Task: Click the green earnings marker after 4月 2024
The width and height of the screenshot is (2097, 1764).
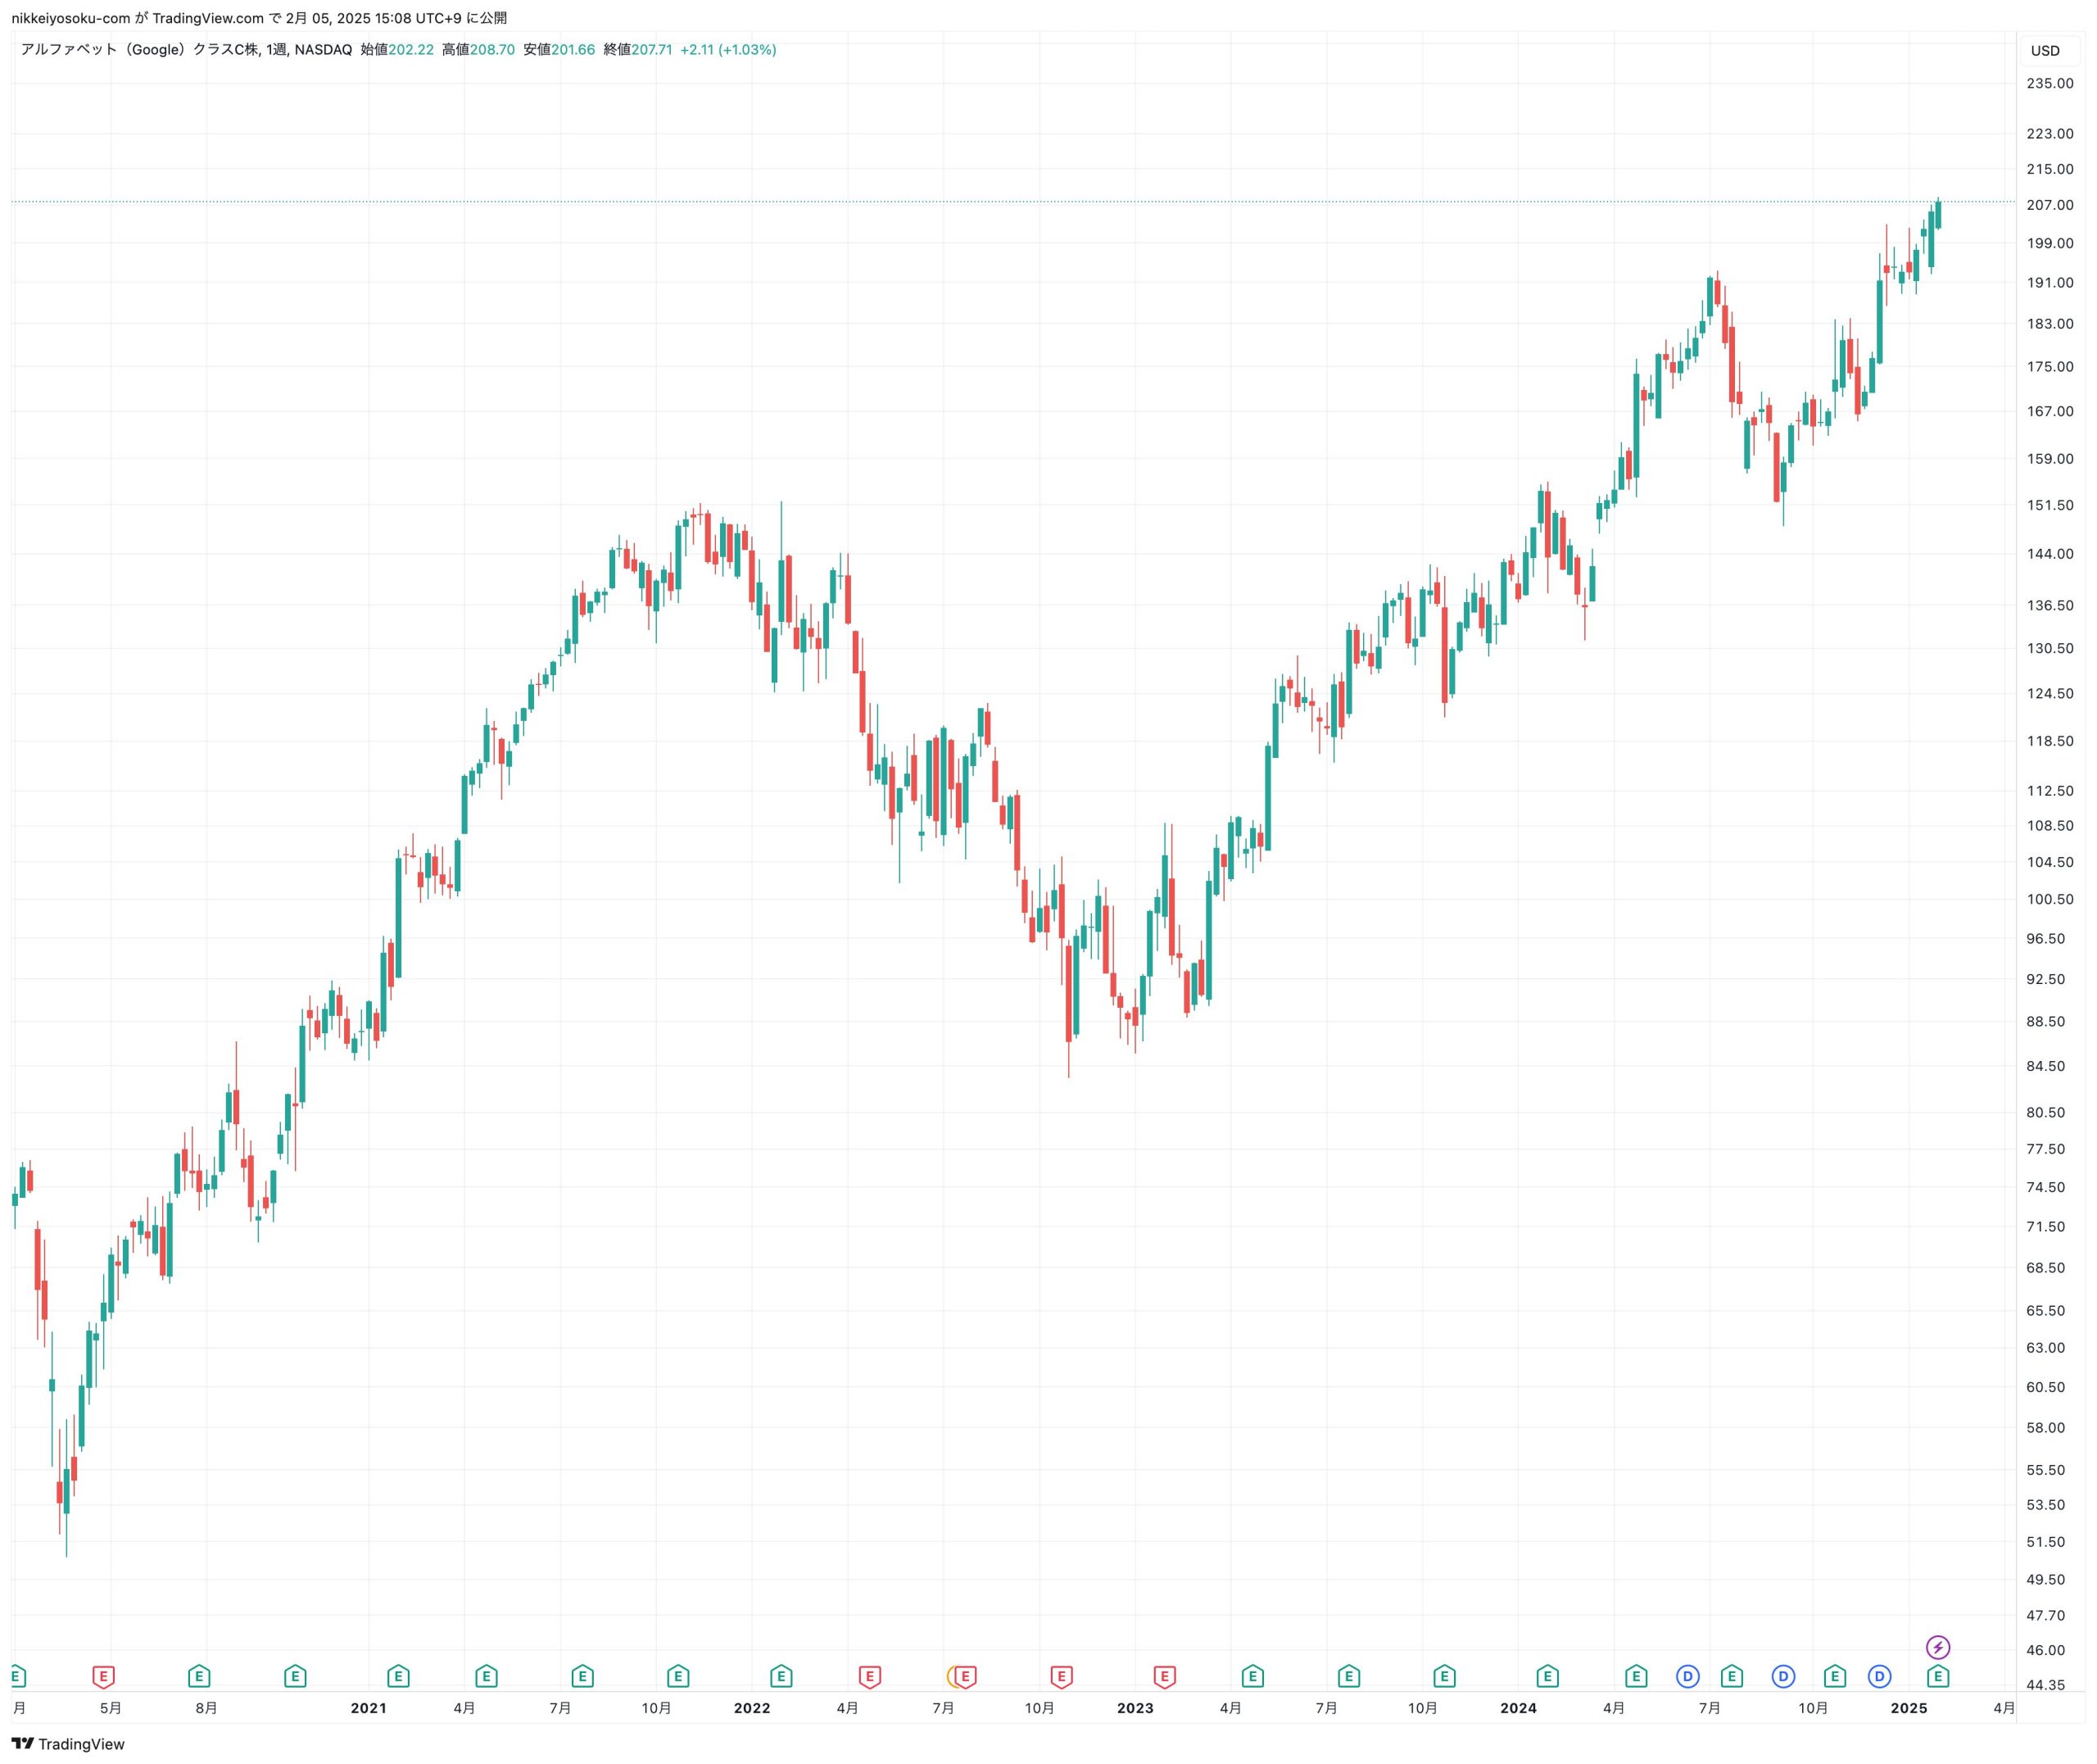Action: click(1636, 1676)
